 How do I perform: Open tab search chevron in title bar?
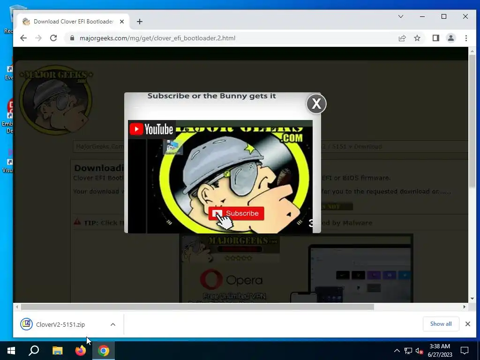400,16
